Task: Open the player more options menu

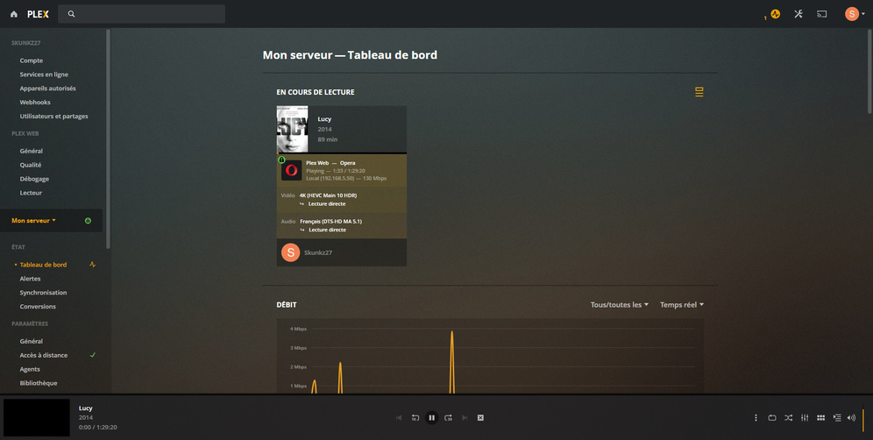Action: [756, 418]
